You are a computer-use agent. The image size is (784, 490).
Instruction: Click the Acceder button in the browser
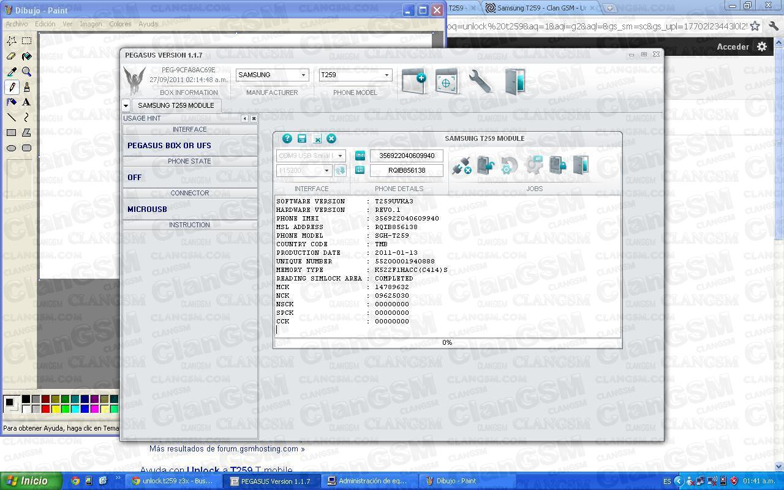[733, 47]
